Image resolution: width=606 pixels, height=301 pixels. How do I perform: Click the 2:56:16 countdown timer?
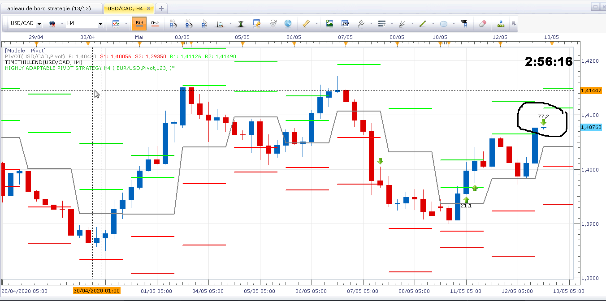point(549,62)
